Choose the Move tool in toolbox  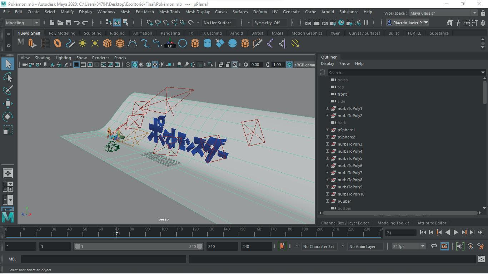tap(8, 103)
